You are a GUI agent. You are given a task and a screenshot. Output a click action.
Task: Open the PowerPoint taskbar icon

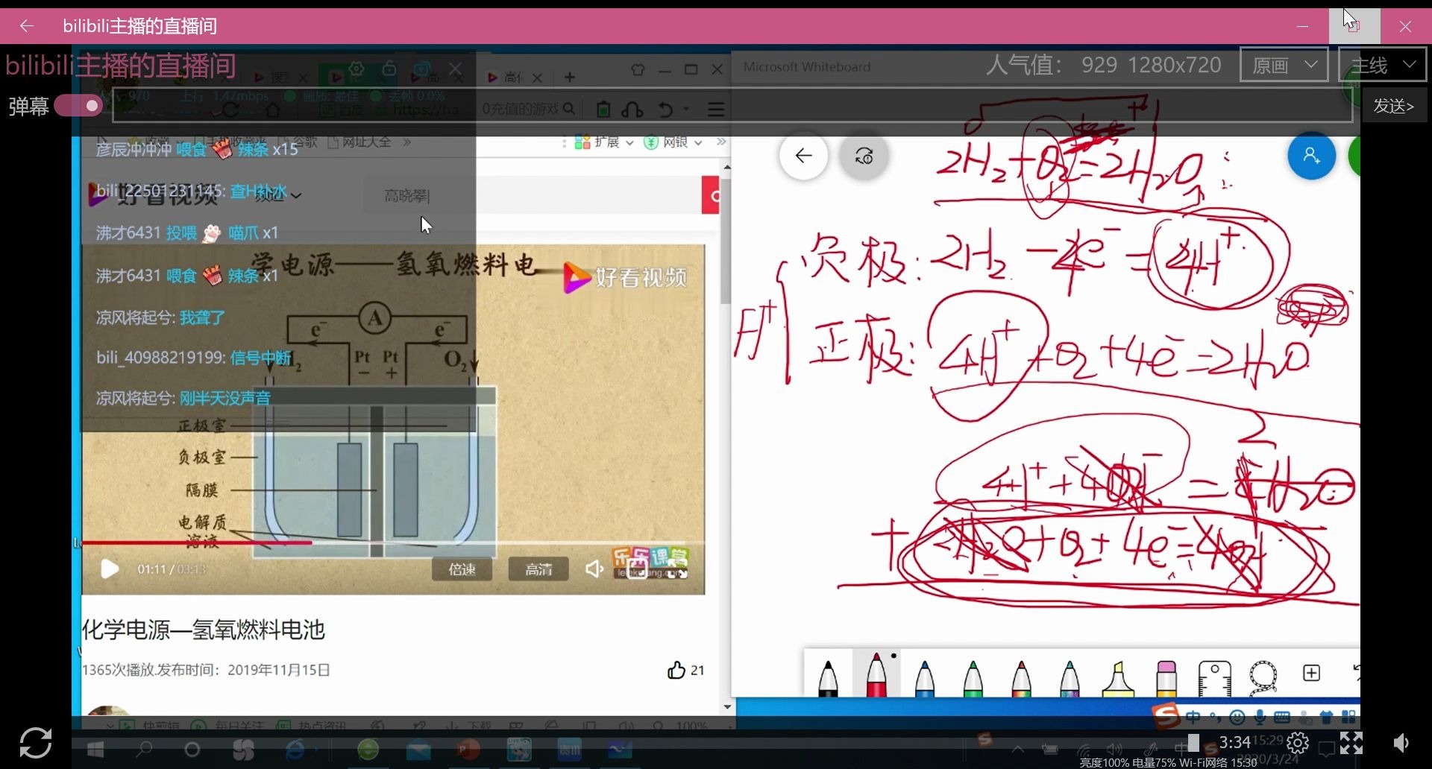(468, 750)
